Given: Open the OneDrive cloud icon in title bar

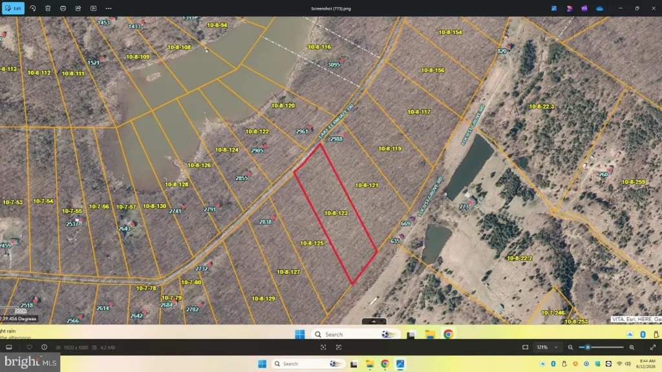Looking at the screenshot, I should point(599,8).
